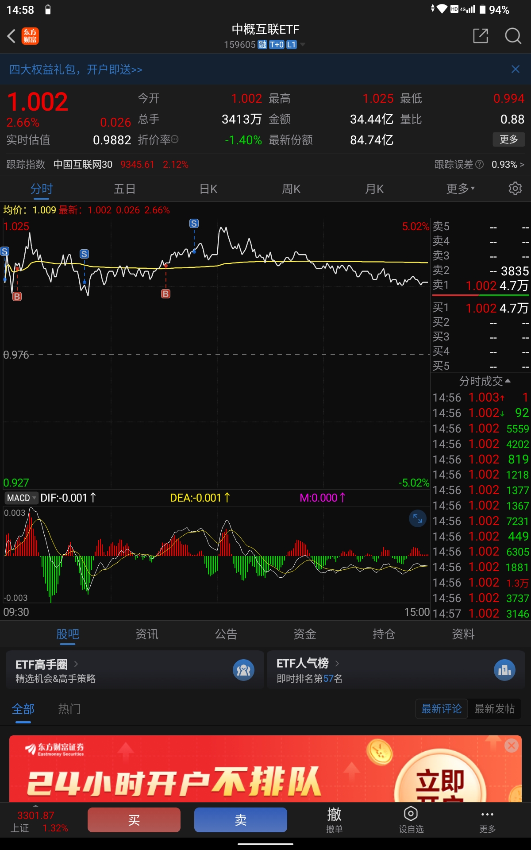Select the 卖2 order book row
This screenshot has width=531, height=850.
[x=481, y=270]
